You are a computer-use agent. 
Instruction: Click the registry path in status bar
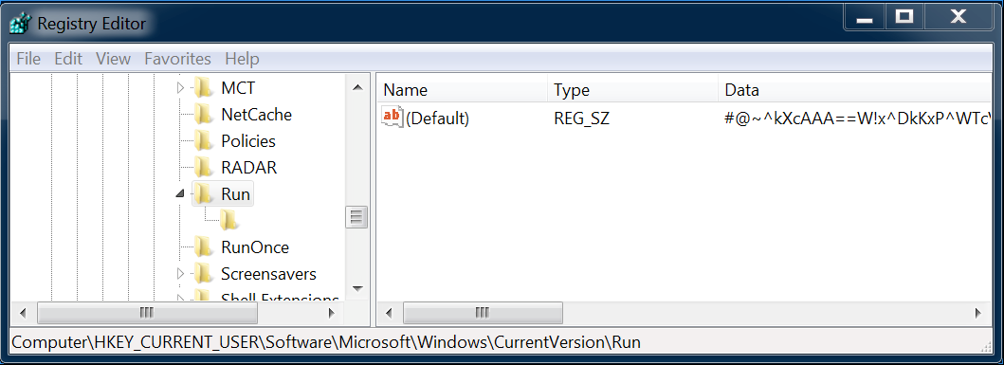(x=326, y=342)
